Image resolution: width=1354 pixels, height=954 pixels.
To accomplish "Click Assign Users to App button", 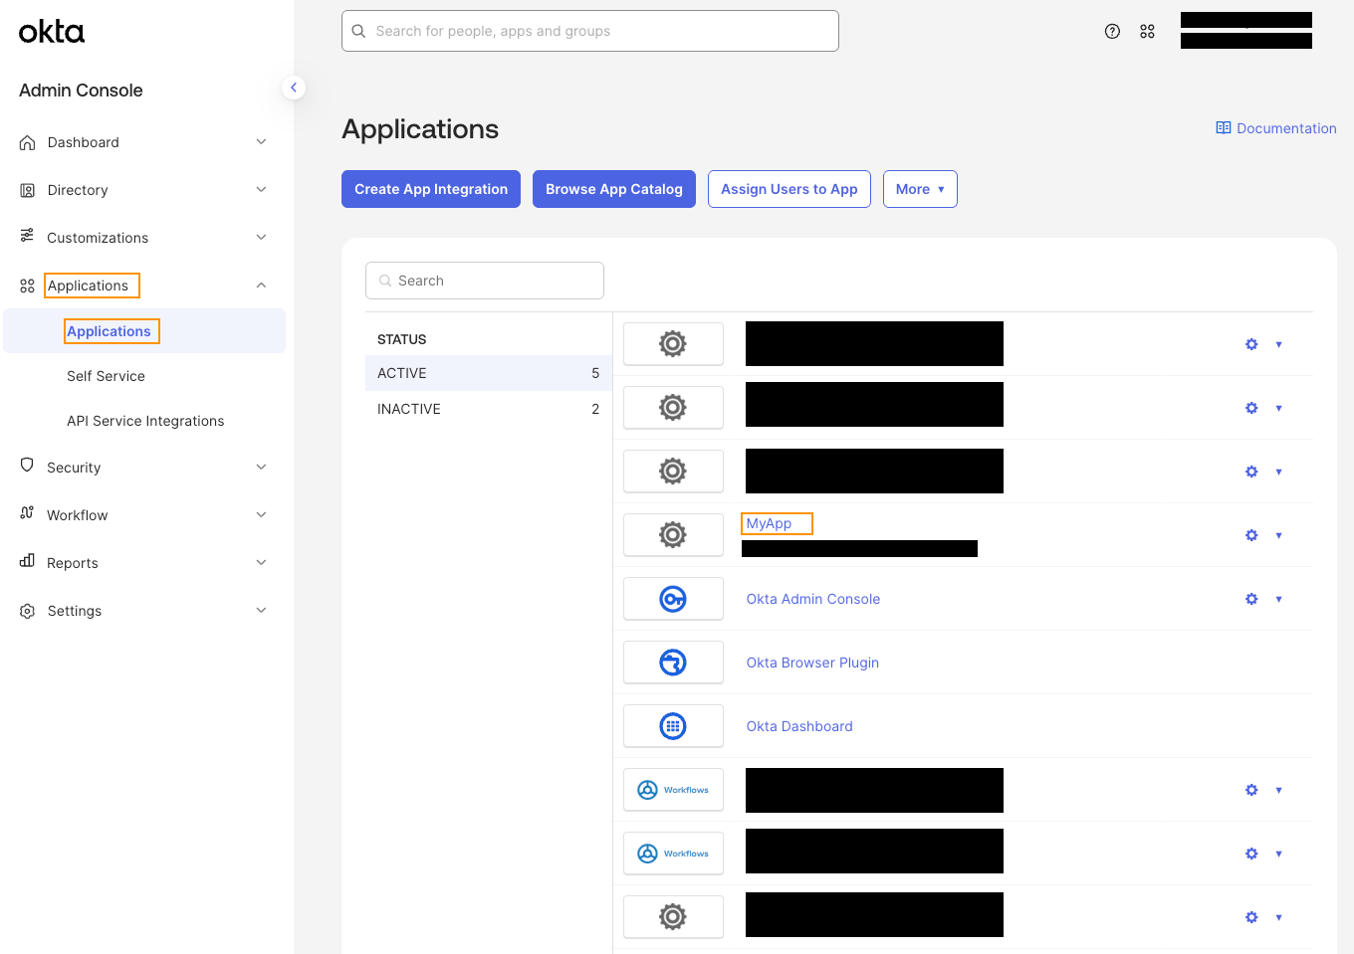I will click(x=790, y=189).
